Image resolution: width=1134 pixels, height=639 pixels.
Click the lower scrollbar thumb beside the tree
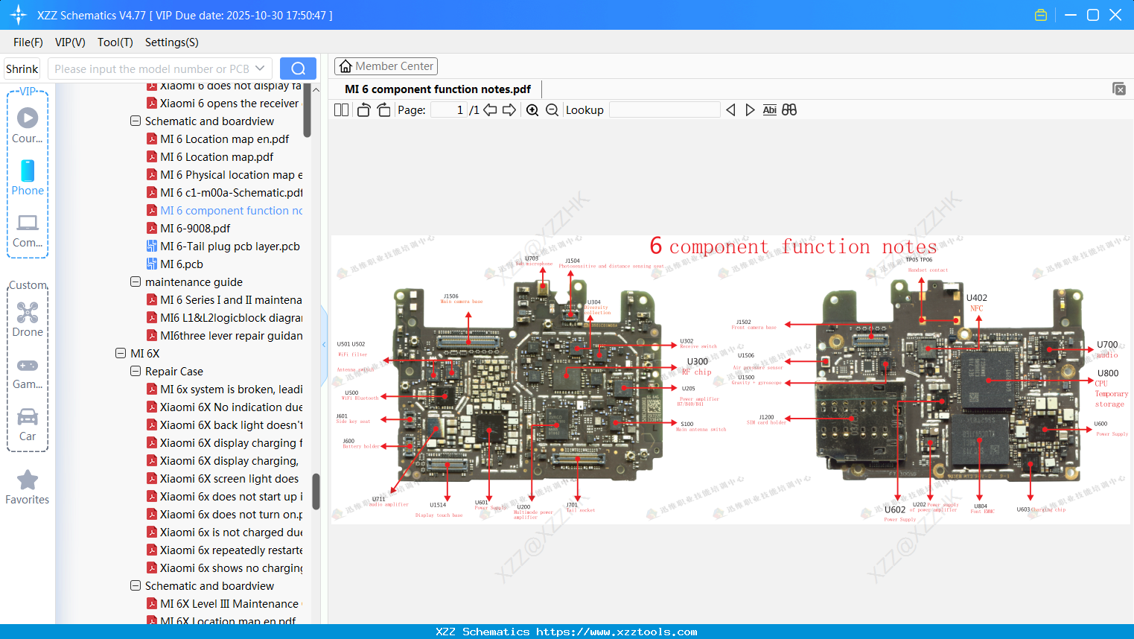tap(316, 492)
